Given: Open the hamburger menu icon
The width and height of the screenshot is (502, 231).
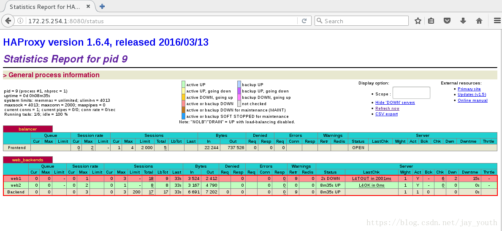Looking at the screenshot, I should pyautogui.click(x=497, y=21).
